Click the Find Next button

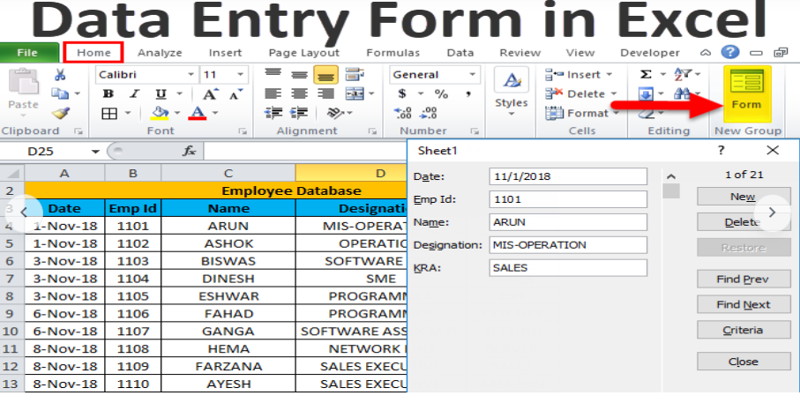743,304
